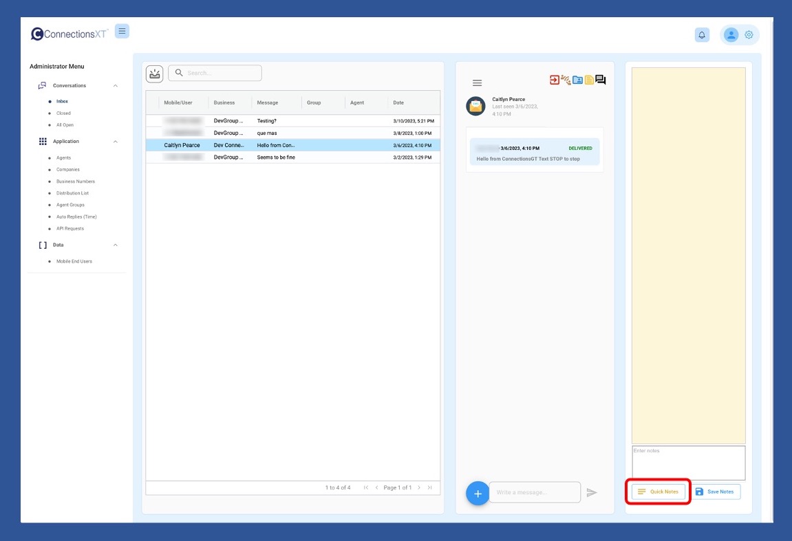Click the Save Notes button
Viewport: 792px width, 541px height.
coord(714,492)
